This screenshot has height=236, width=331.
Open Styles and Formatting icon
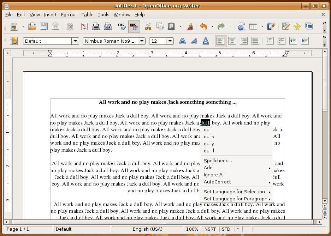coord(14,41)
